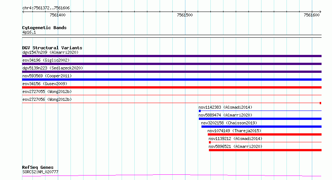The image size is (332, 180).
Task: Click the purple bar under esv34196
Action: click(x=172, y=64)
